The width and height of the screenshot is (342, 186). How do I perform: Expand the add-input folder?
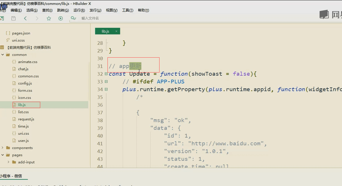click(9, 162)
